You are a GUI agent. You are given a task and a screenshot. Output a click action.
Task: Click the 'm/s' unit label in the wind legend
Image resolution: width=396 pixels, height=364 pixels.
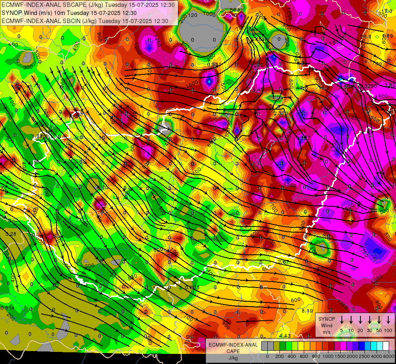[326, 332]
